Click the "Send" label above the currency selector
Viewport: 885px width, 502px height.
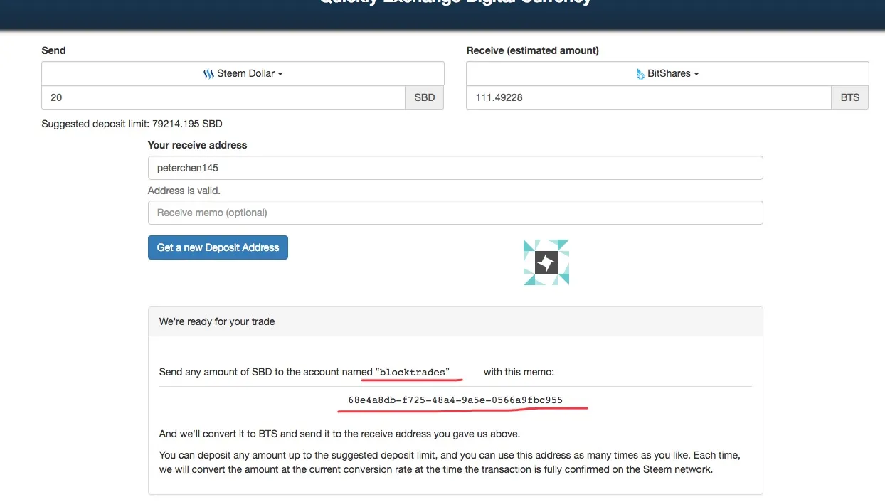click(x=53, y=50)
